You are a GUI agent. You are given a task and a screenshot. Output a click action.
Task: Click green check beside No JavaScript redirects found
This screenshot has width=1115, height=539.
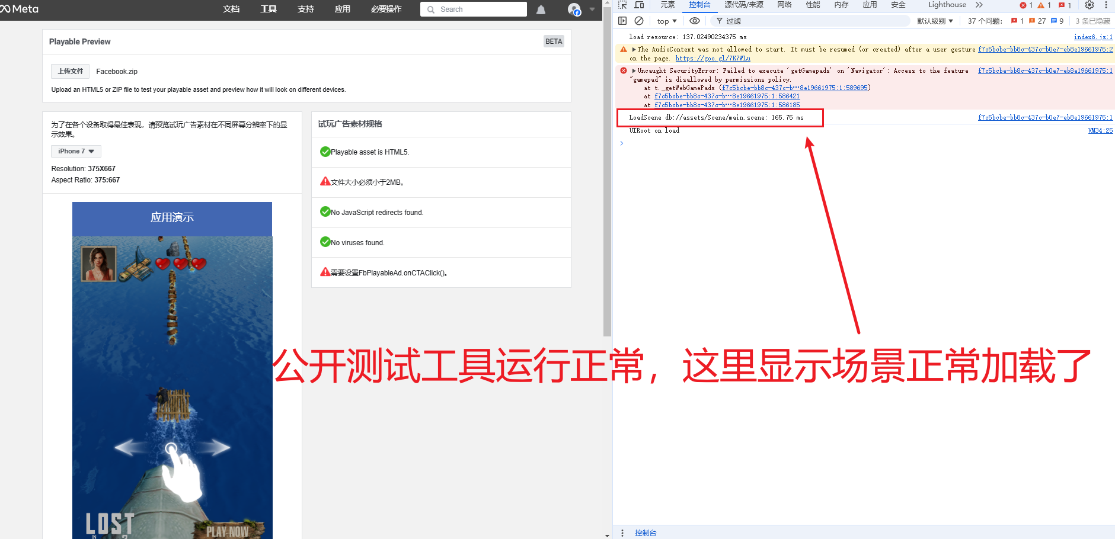(325, 211)
